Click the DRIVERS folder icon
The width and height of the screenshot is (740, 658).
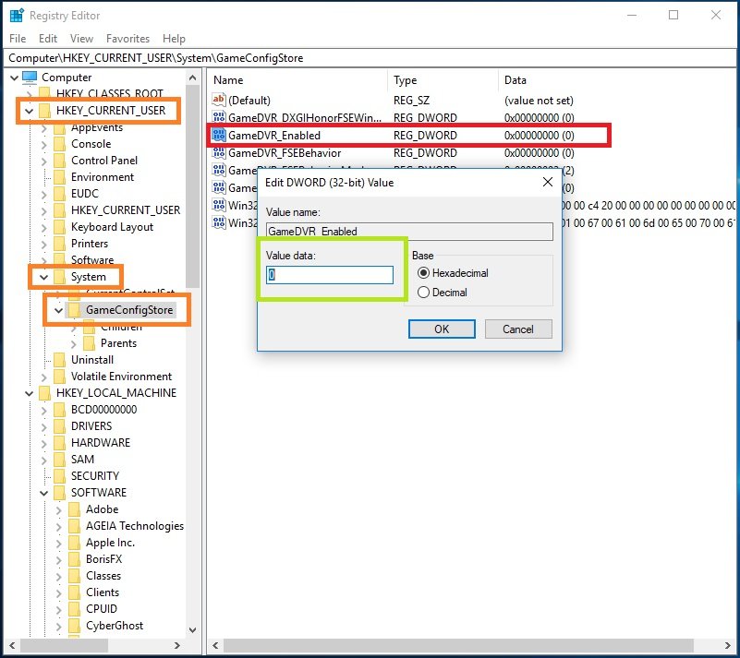59,426
